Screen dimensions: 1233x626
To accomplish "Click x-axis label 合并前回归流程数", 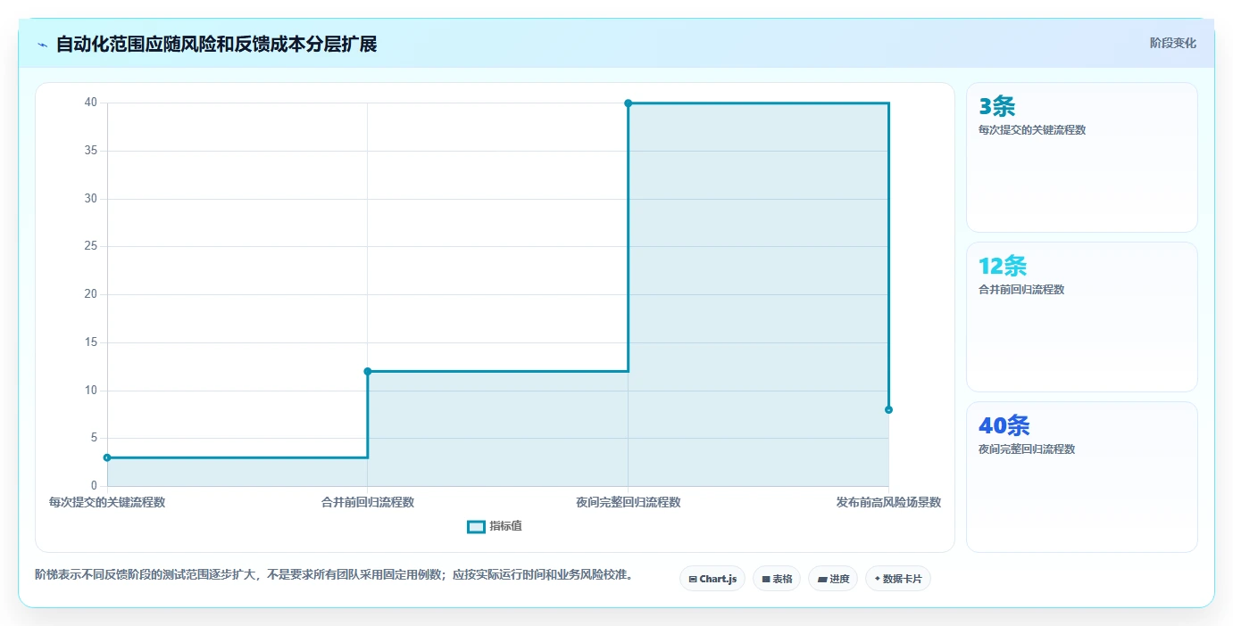I will point(368,503).
